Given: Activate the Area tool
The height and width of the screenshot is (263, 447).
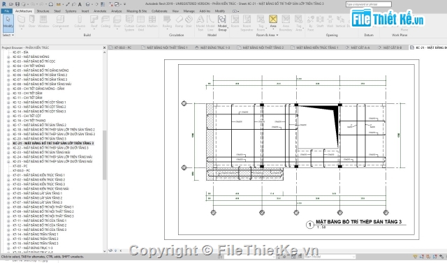Looking at the screenshot, I should click(x=273, y=22).
